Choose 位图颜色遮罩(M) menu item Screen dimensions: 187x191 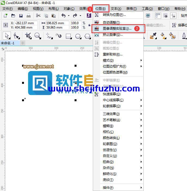click(118, 72)
